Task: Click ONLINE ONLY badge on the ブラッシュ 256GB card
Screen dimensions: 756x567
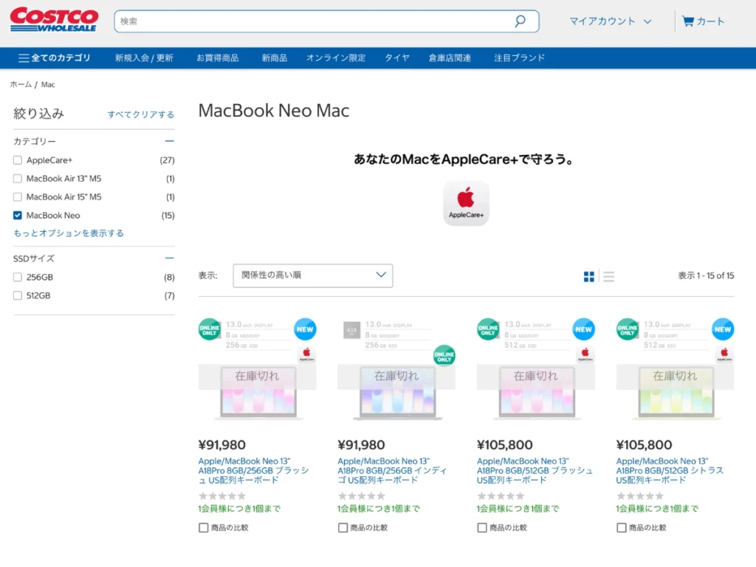Action: (209, 329)
